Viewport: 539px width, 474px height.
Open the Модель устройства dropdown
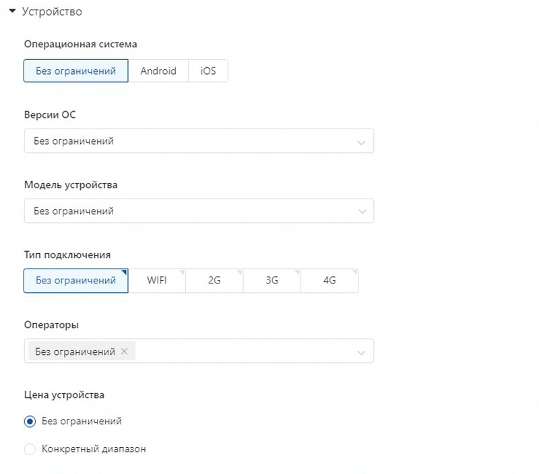click(189, 211)
